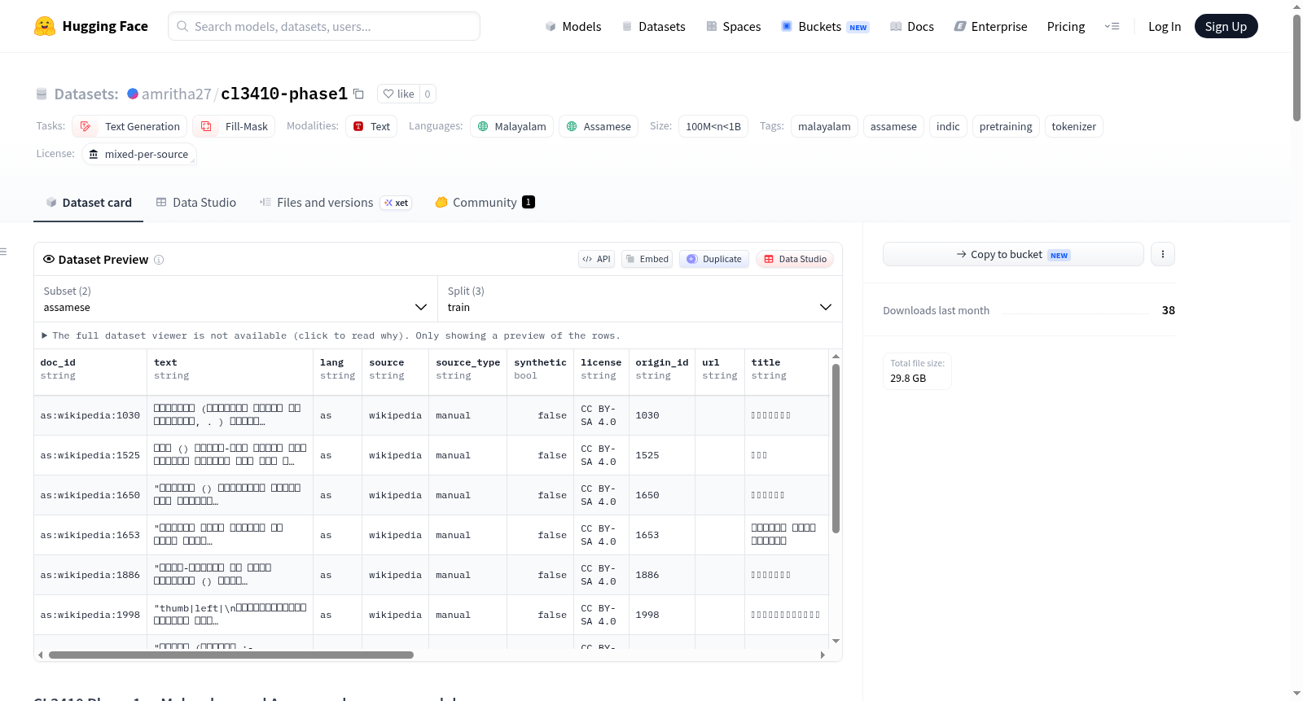The width and height of the screenshot is (1303, 701).
Task: Click the Malayalam language tag
Action: (x=511, y=126)
